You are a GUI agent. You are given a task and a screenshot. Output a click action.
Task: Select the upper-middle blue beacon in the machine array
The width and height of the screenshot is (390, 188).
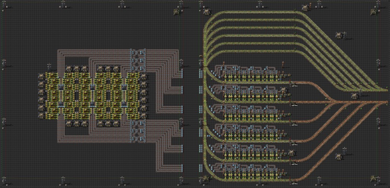click(x=93, y=87)
